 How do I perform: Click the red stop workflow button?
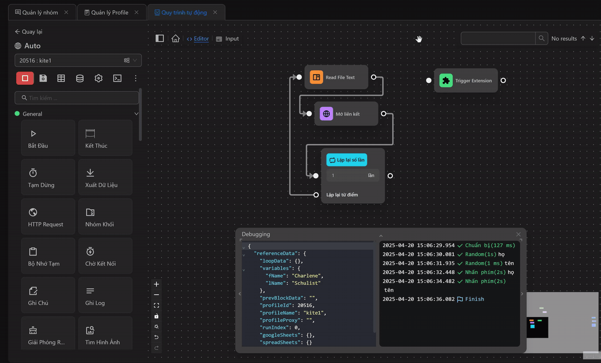coord(25,78)
